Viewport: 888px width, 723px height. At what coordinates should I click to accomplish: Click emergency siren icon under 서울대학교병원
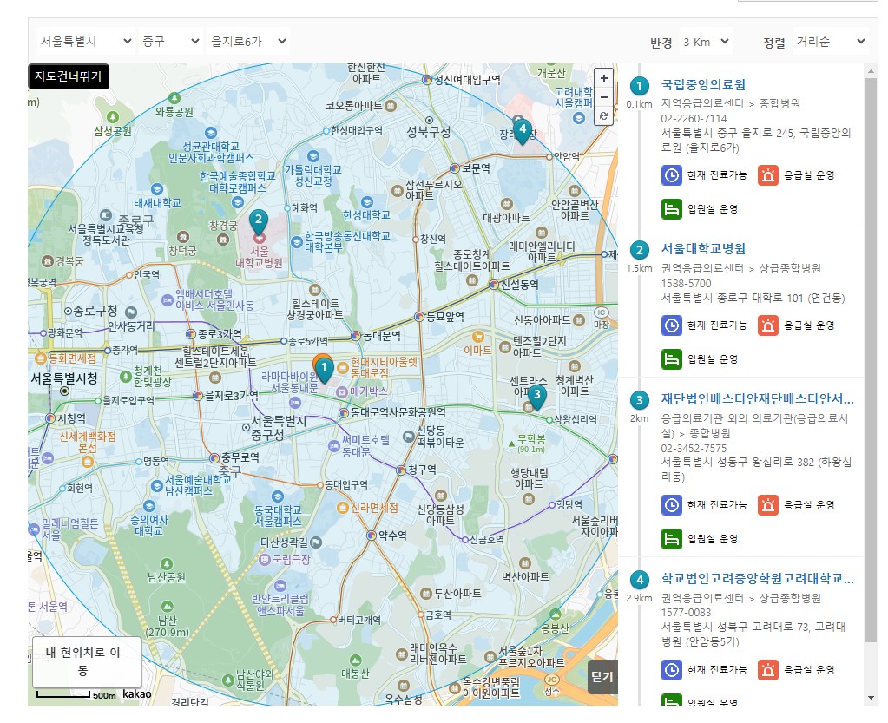(768, 325)
